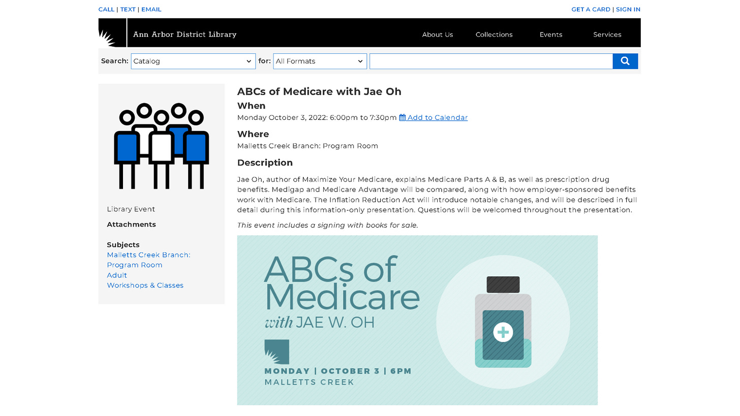
Task: Open the Services menu
Action: point(607,35)
